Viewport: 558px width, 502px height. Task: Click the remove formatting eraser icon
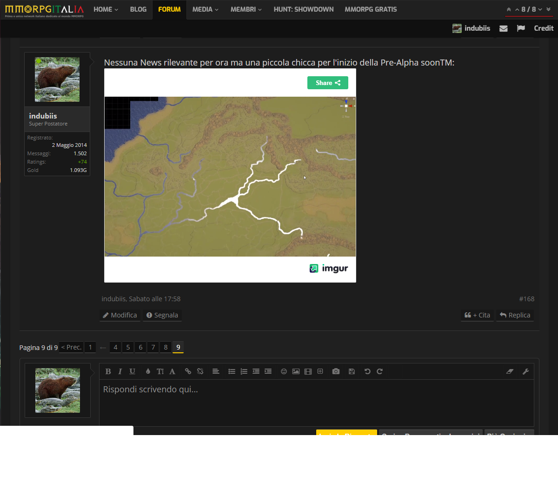(510, 371)
